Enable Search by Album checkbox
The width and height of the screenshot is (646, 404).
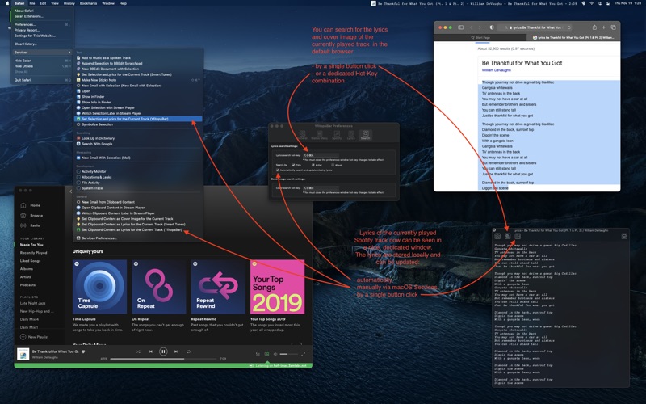tap(333, 165)
